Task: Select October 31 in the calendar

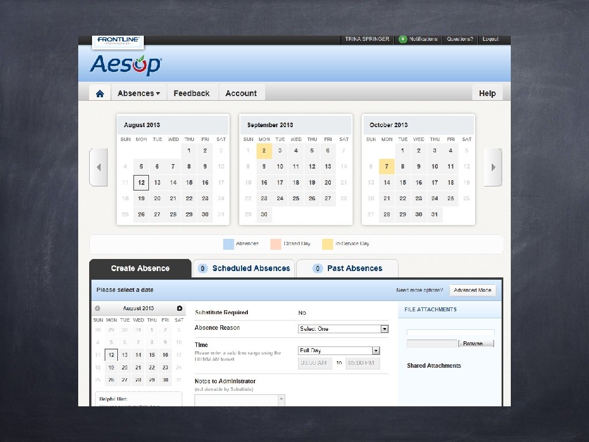Action: 435,215
